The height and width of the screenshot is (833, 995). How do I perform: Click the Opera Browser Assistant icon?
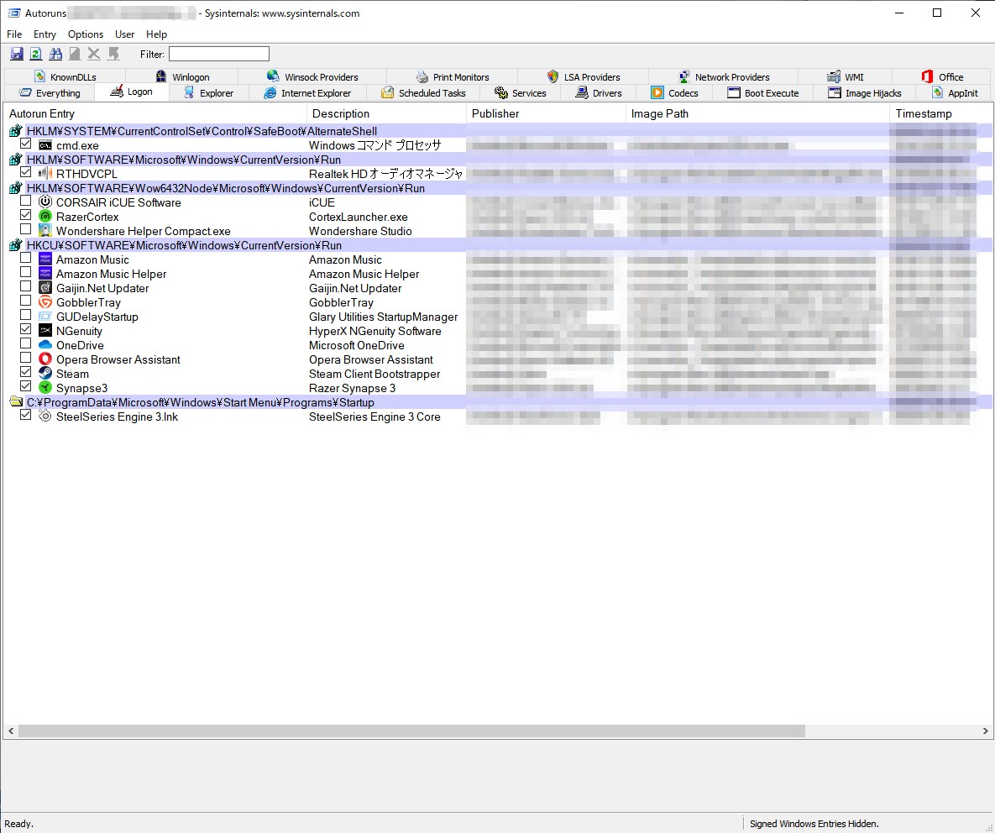pos(45,359)
